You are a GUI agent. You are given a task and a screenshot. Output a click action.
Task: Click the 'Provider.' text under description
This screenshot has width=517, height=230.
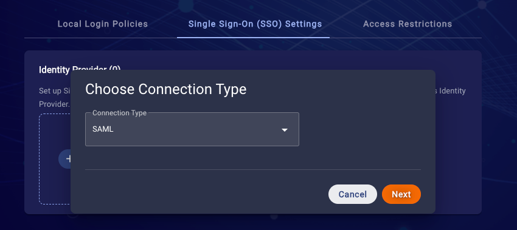[x=54, y=104]
